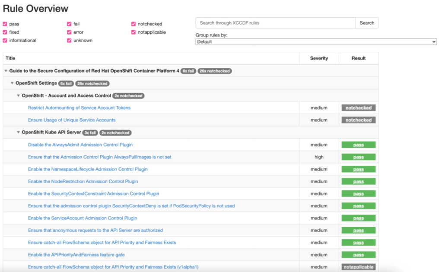
Task: Click the 6x fail badge on OpenShift Settings
Action: pyautogui.click(x=66, y=83)
